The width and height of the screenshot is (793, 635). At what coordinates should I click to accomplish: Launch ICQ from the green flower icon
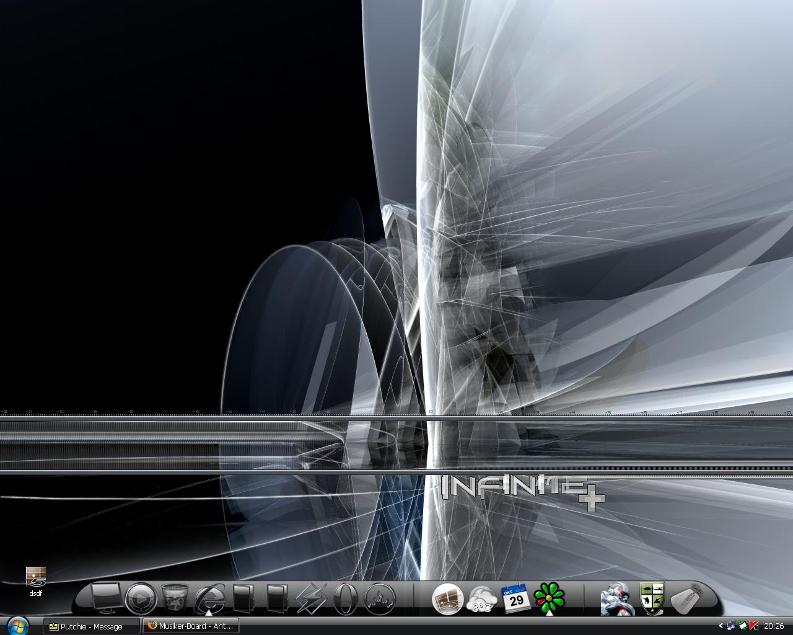tap(550, 599)
